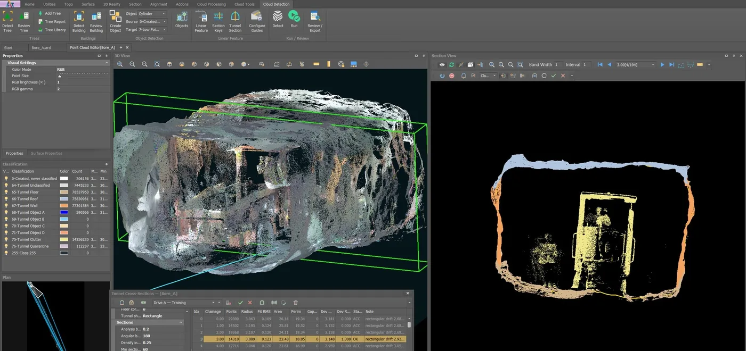Click the fingerprint Detect icon
The image size is (746, 351).
click(278, 16)
